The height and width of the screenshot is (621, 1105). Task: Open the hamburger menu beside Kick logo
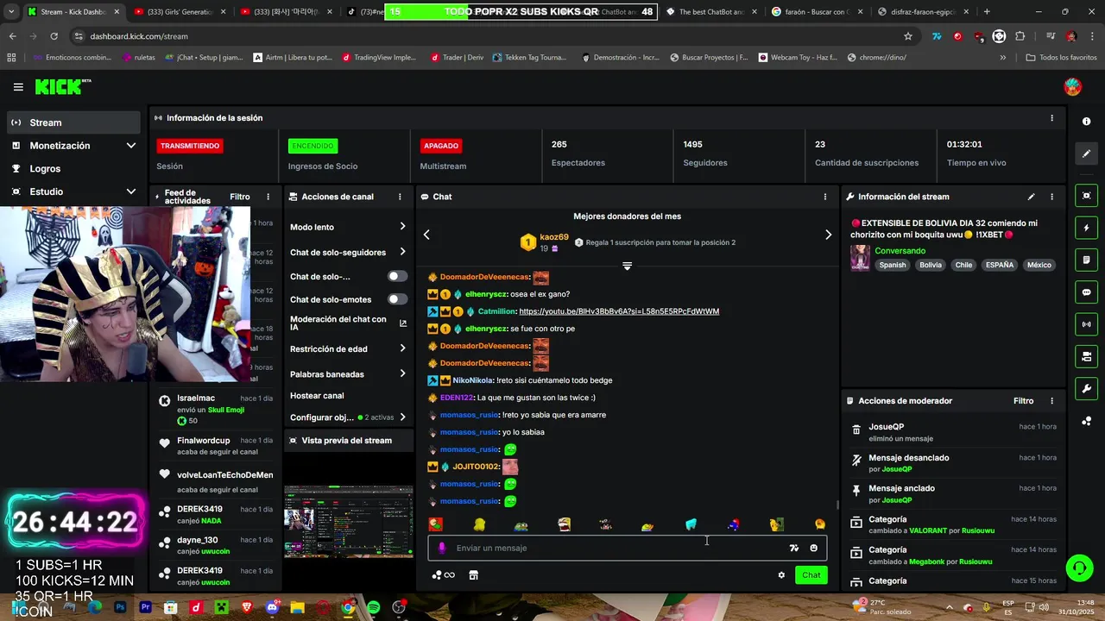(x=18, y=87)
